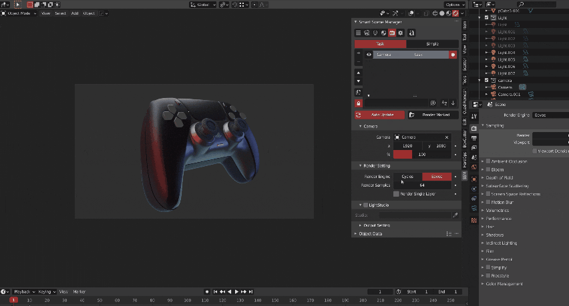Switch to the Simple tab
Viewport: 569px width, 306px height.
pos(433,44)
